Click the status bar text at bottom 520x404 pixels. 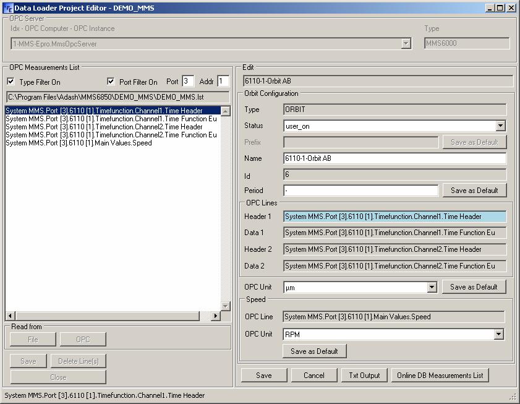(104, 395)
